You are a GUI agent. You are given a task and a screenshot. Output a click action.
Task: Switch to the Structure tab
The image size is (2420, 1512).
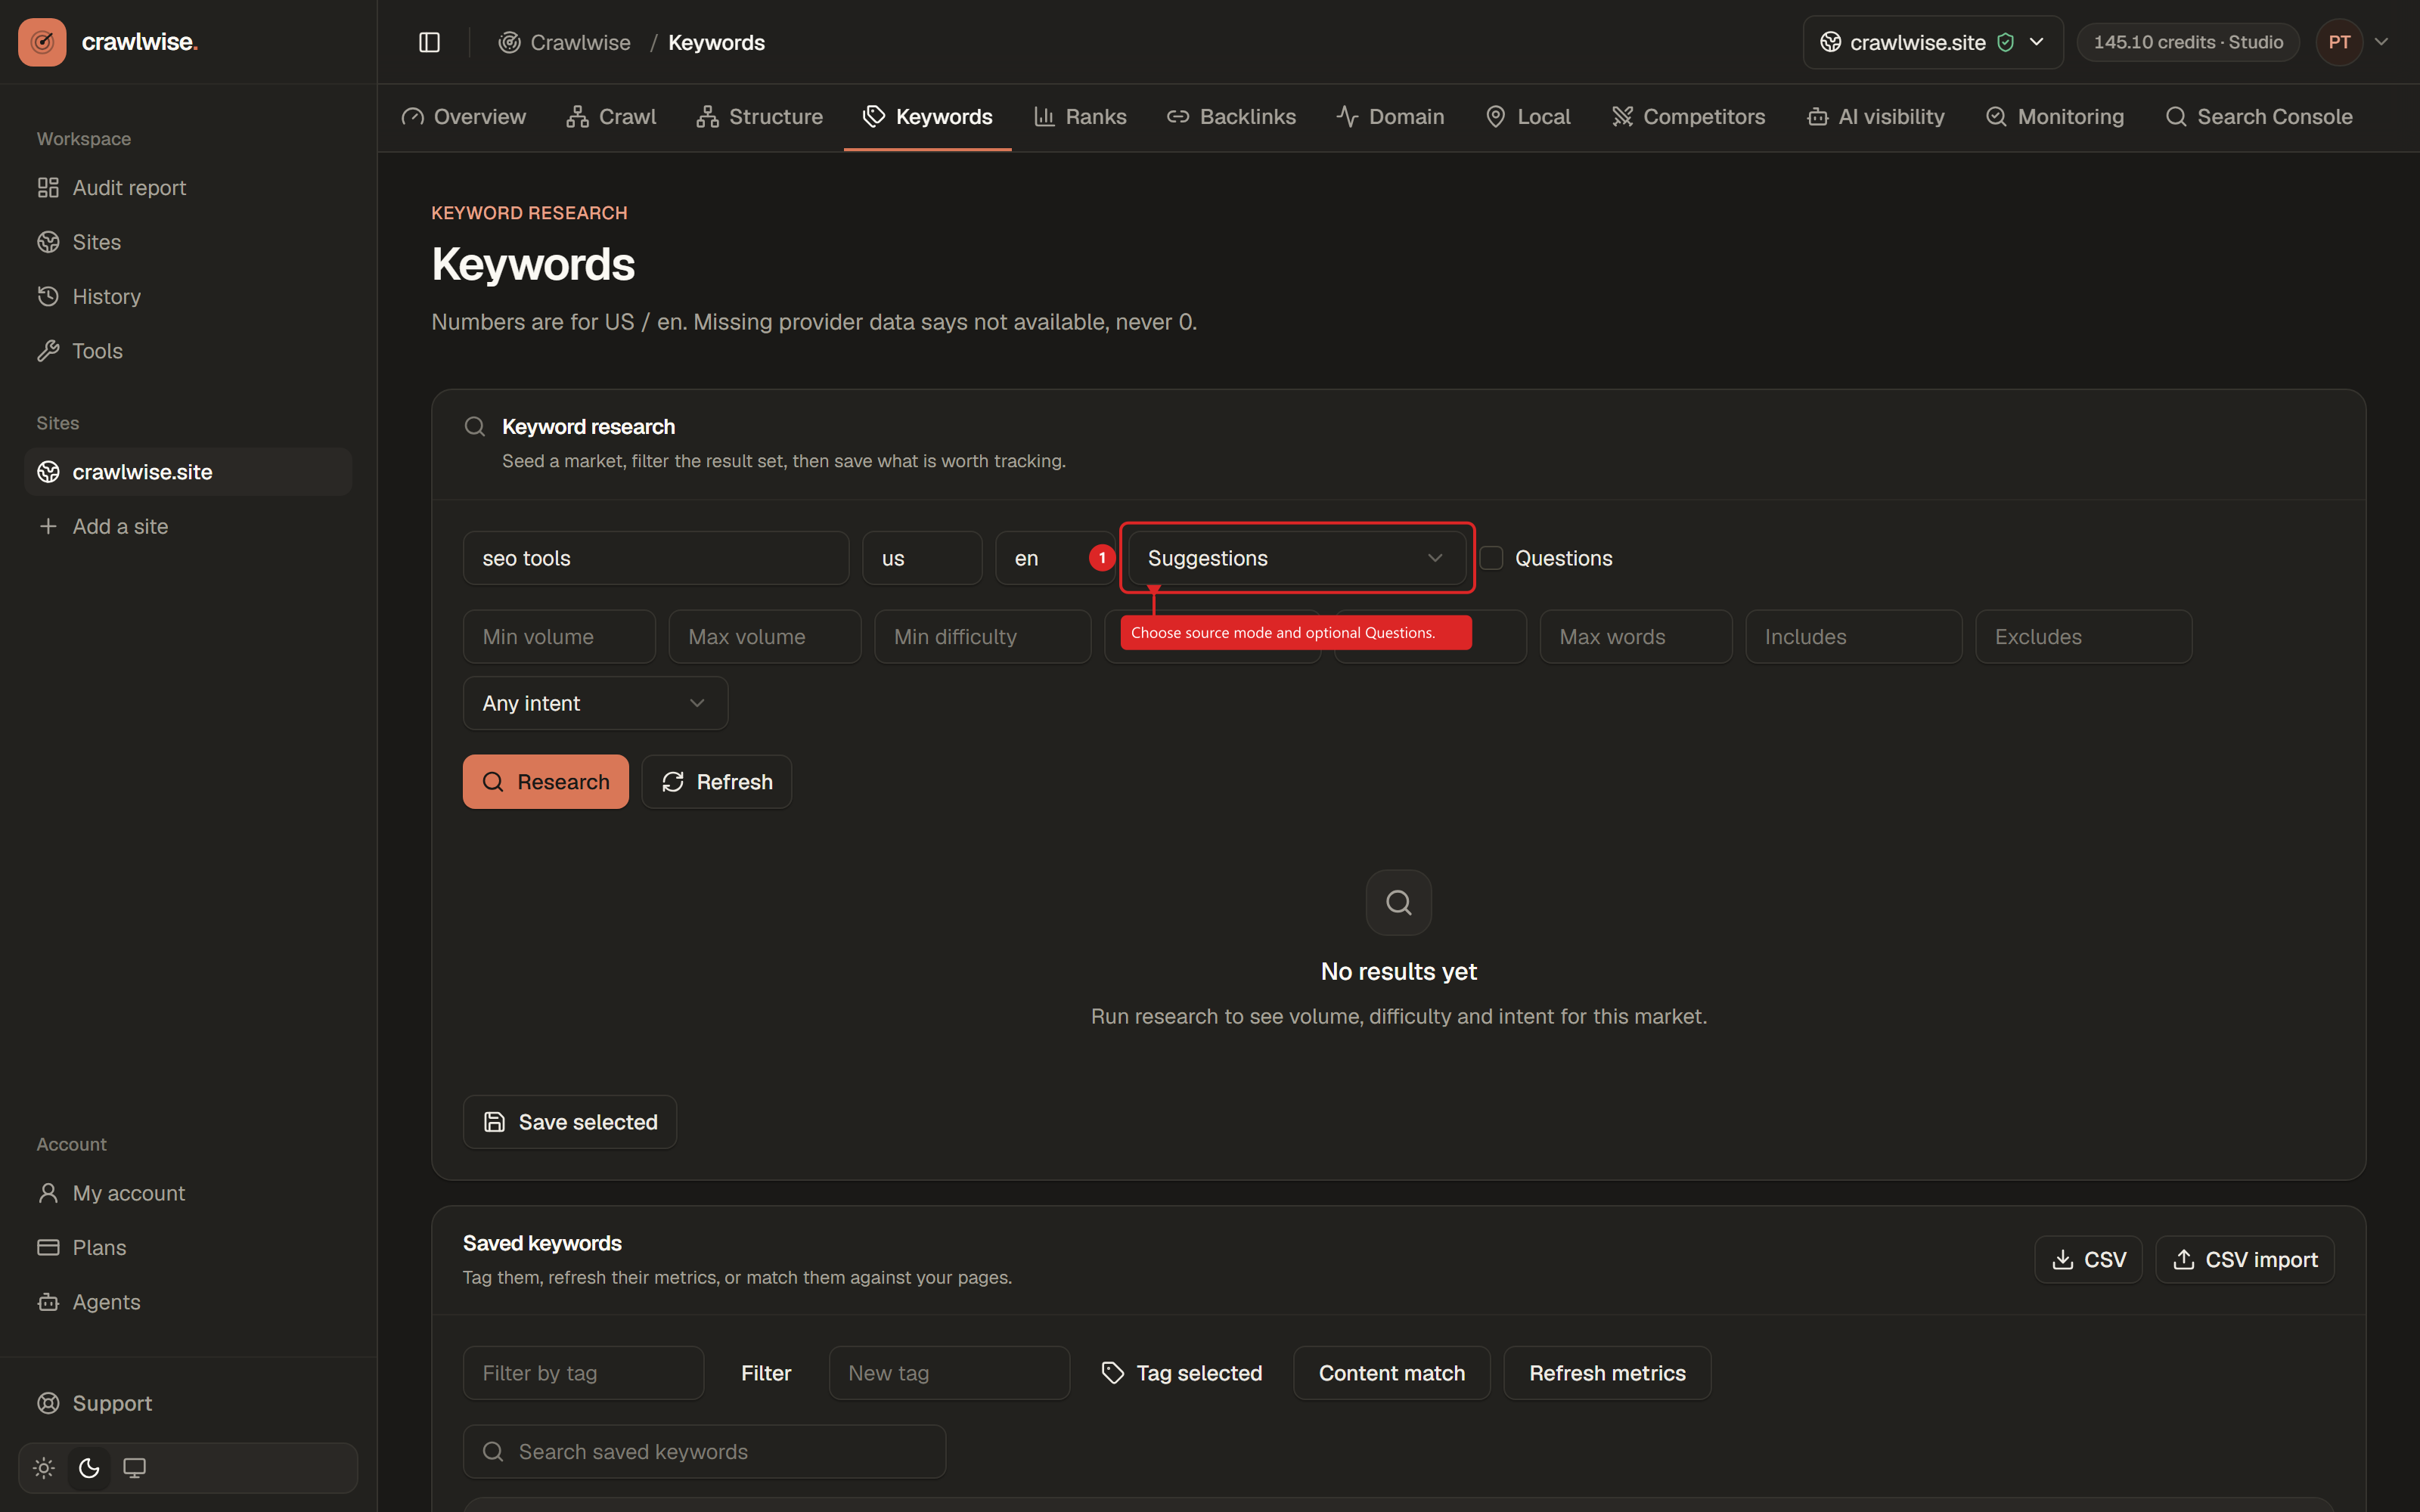[x=759, y=117]
